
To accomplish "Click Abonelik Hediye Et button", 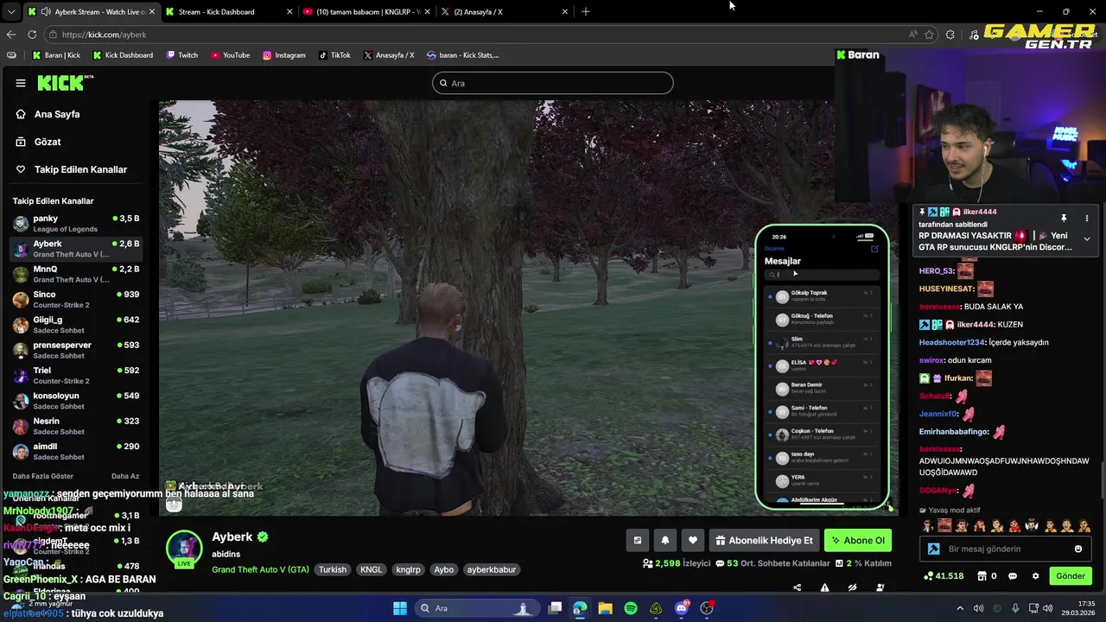I will (x=765, y=541).
